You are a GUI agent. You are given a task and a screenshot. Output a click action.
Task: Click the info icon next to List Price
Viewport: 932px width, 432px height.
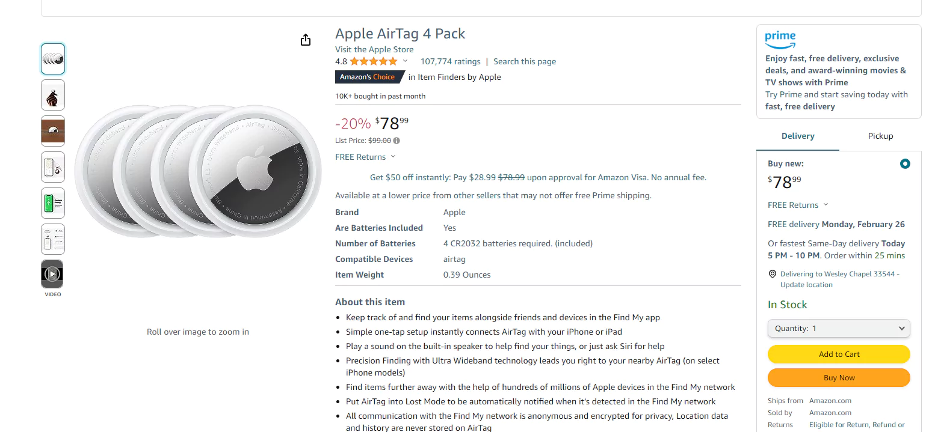click(397, 141)
